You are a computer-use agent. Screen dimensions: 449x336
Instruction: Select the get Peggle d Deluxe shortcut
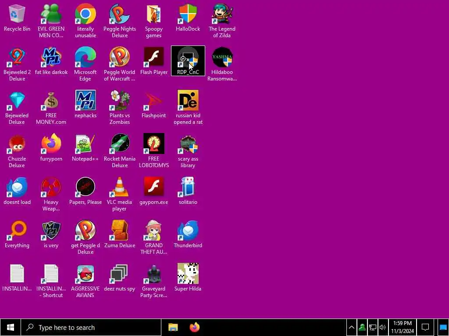click(x=86, y=238)
